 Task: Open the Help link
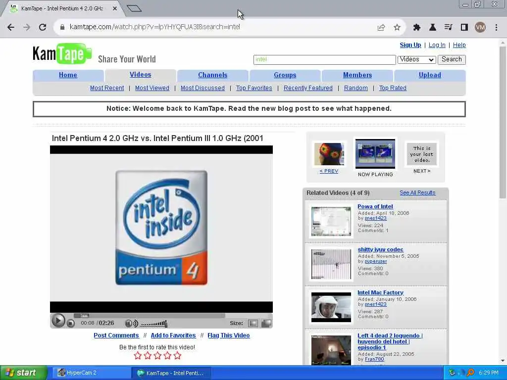pos(459,45)
